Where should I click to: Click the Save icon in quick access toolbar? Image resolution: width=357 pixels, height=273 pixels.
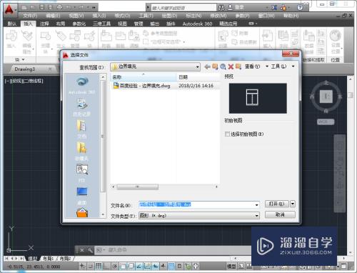[x=41, y=7]
